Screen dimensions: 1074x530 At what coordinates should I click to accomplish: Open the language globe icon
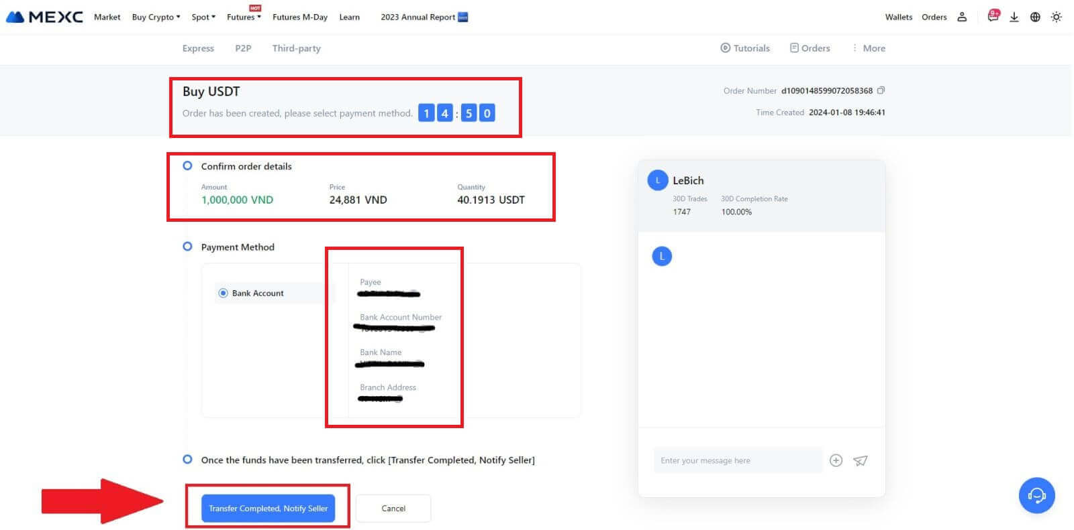1035,17
